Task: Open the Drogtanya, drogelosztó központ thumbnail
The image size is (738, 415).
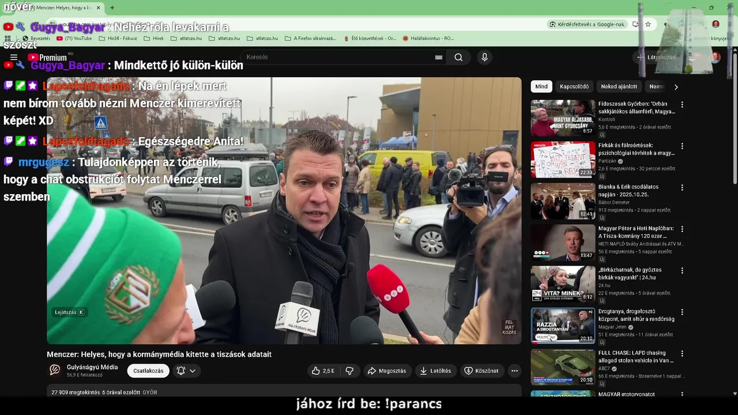Action: pyautogui.click(x=563, y=326)
